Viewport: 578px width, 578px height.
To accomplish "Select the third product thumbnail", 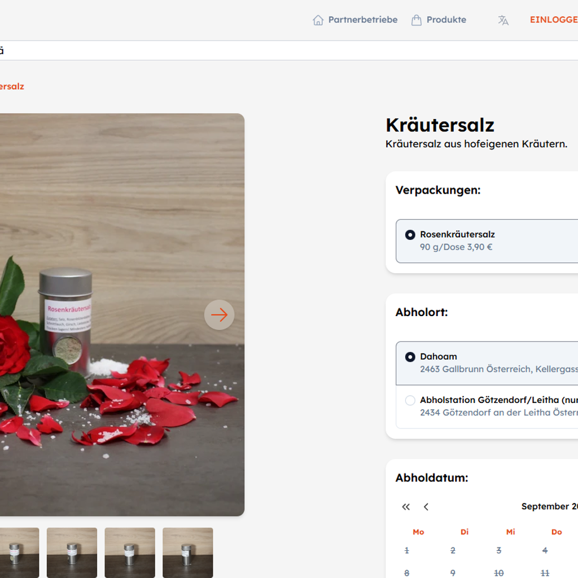I will pos(130,552).
